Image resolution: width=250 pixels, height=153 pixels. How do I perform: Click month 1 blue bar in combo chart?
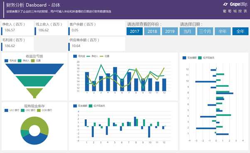point(87,81)
